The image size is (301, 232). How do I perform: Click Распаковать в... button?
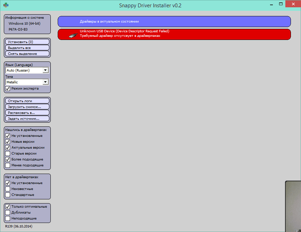tap(27, 113)
